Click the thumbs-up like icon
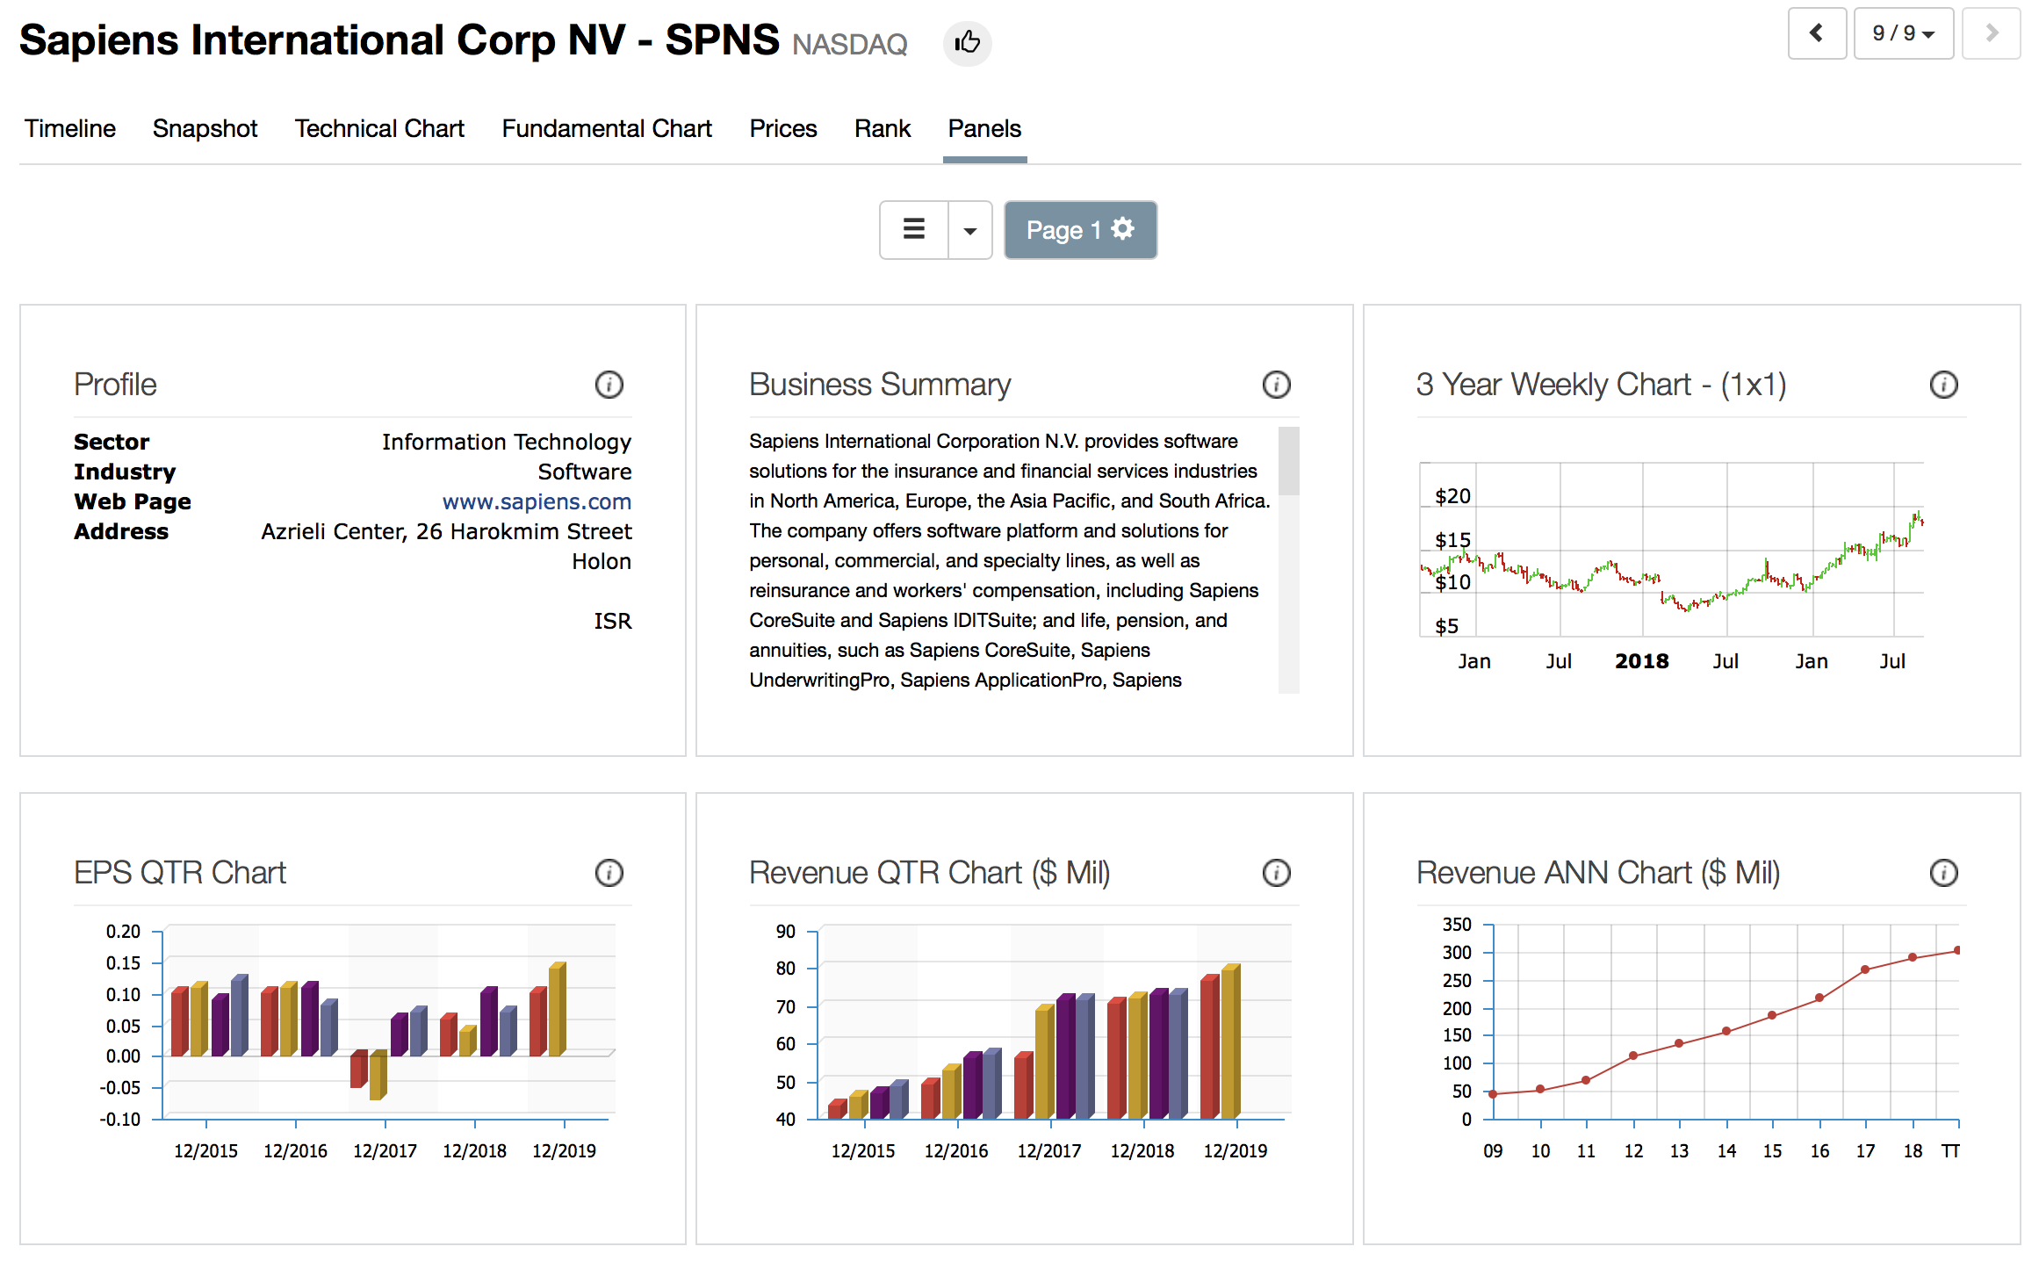This screenshot has width=2039, height=1261. coord(967,42)
